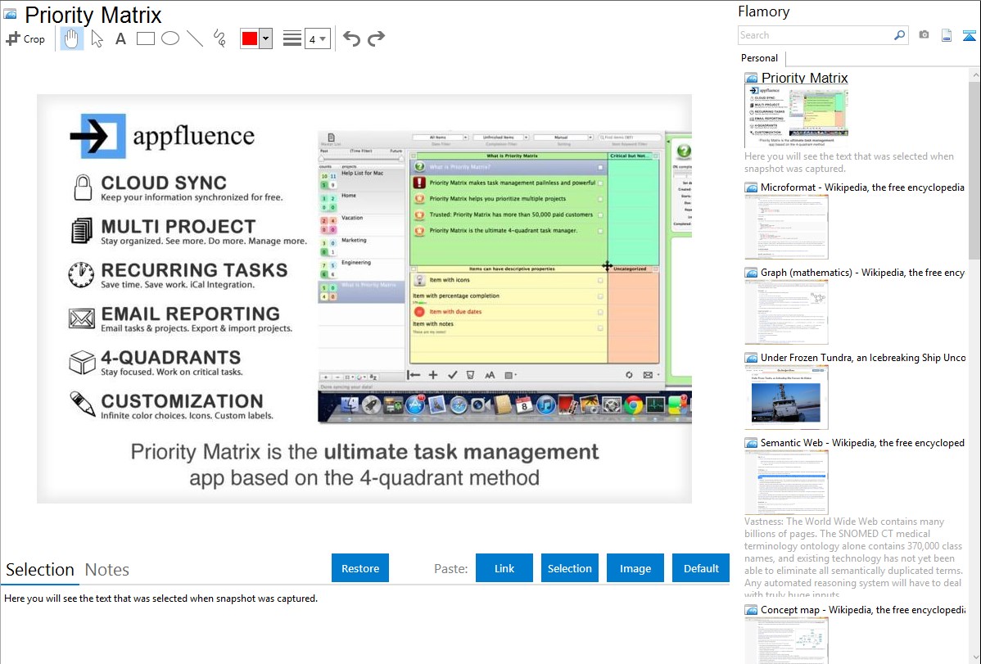The height and width of the screenshot is (664, 981).
Task: Click the Priority Matrix window title icon
Action: coord(11,14)
